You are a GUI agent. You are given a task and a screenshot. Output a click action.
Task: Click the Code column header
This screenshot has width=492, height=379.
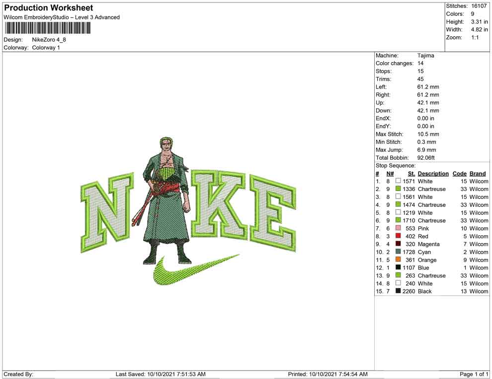point(459,173)
